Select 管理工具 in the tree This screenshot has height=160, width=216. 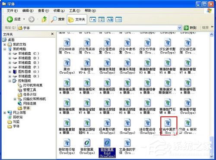point(27,90)
